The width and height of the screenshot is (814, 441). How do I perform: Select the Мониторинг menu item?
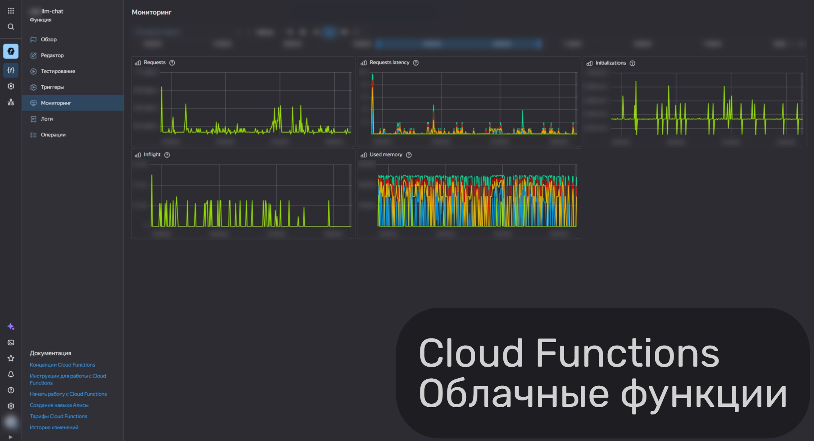[72, 103]
